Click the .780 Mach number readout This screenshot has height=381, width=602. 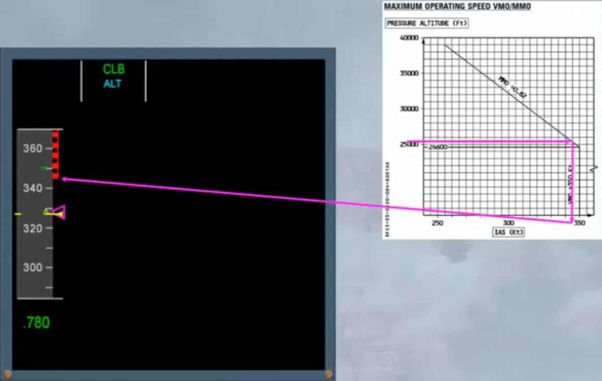pos(36,323)
